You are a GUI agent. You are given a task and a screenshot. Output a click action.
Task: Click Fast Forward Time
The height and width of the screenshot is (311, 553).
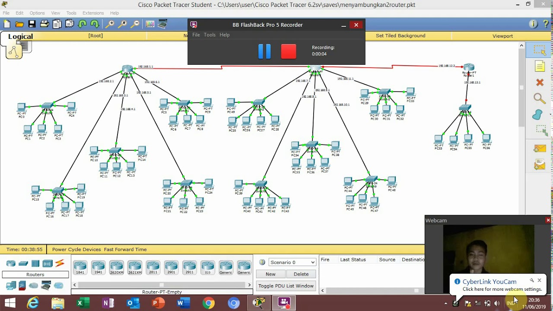coord(125,249)
